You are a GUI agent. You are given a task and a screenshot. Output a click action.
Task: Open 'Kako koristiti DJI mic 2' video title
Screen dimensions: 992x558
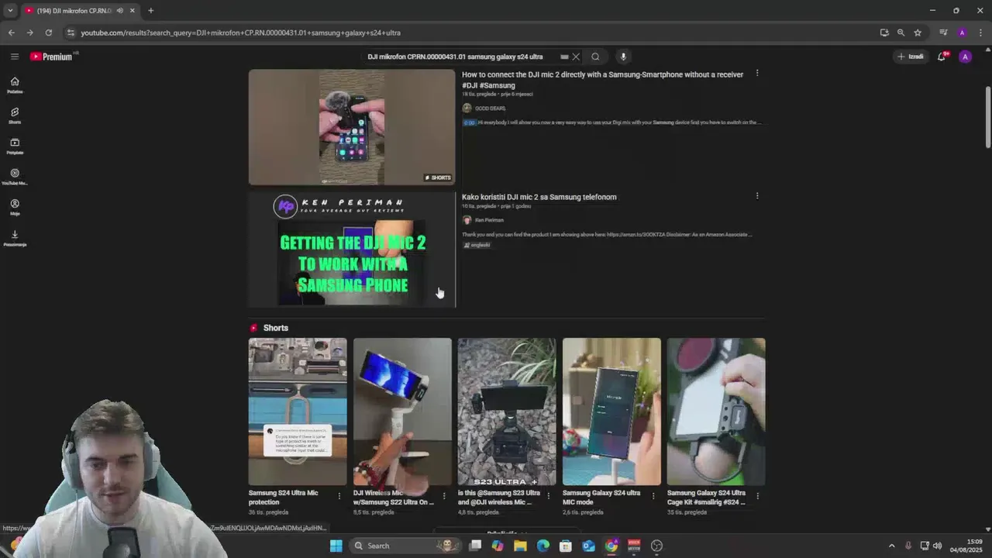539,197
